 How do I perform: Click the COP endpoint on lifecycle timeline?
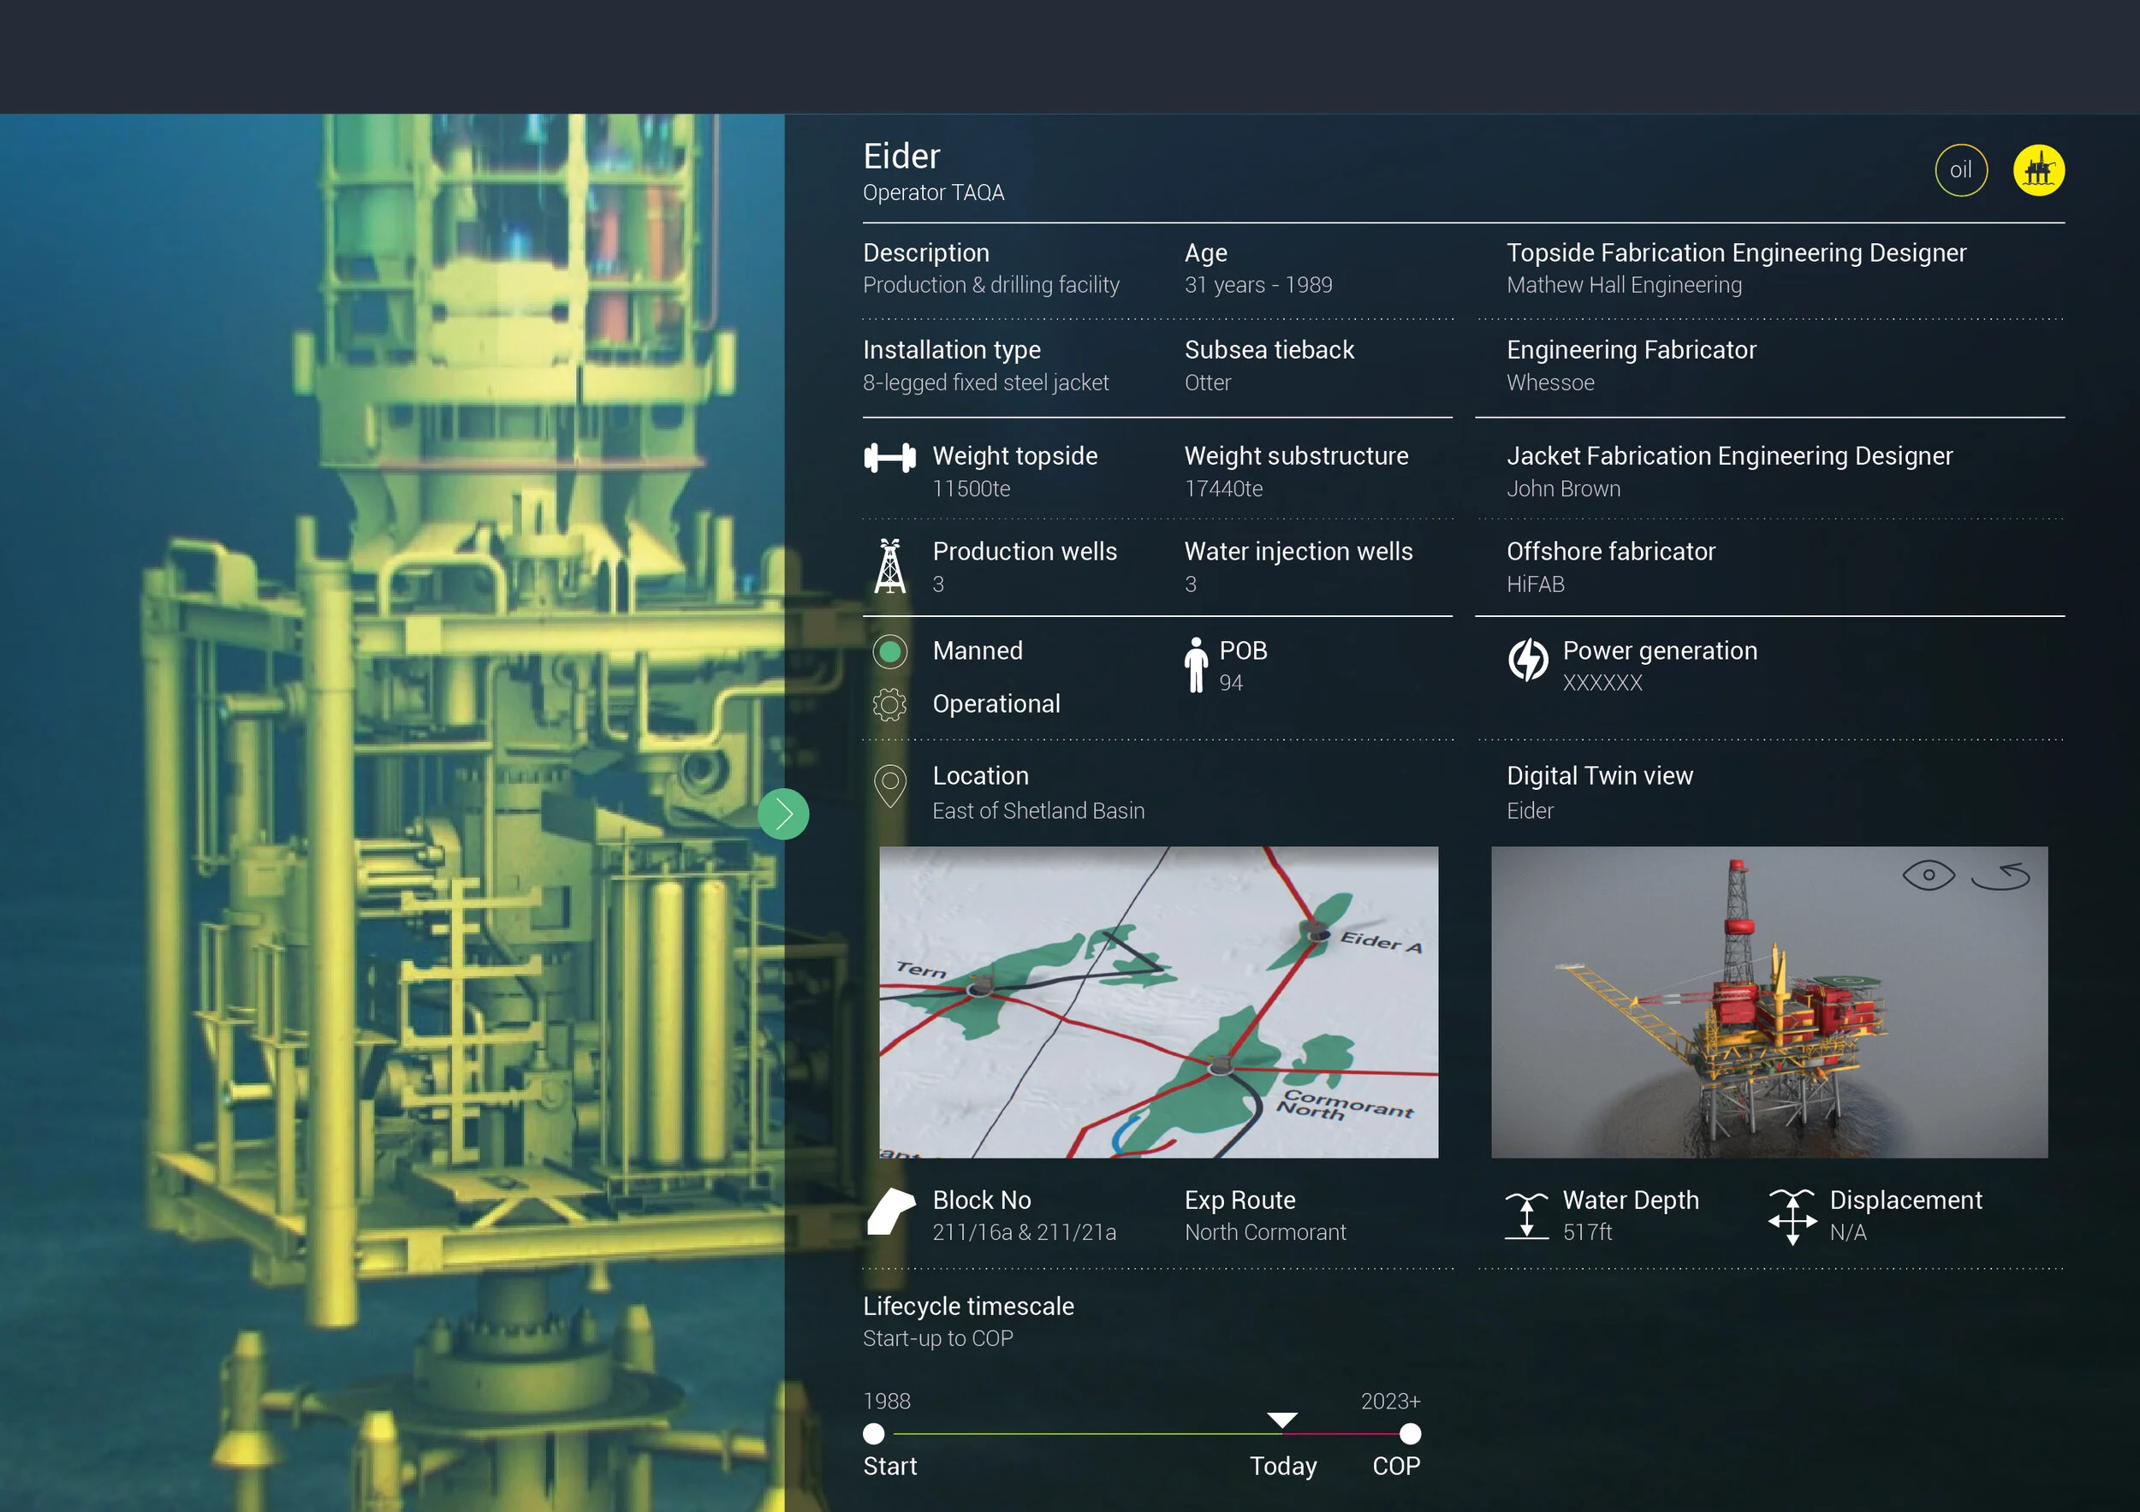click(x=1410, y=1434)
